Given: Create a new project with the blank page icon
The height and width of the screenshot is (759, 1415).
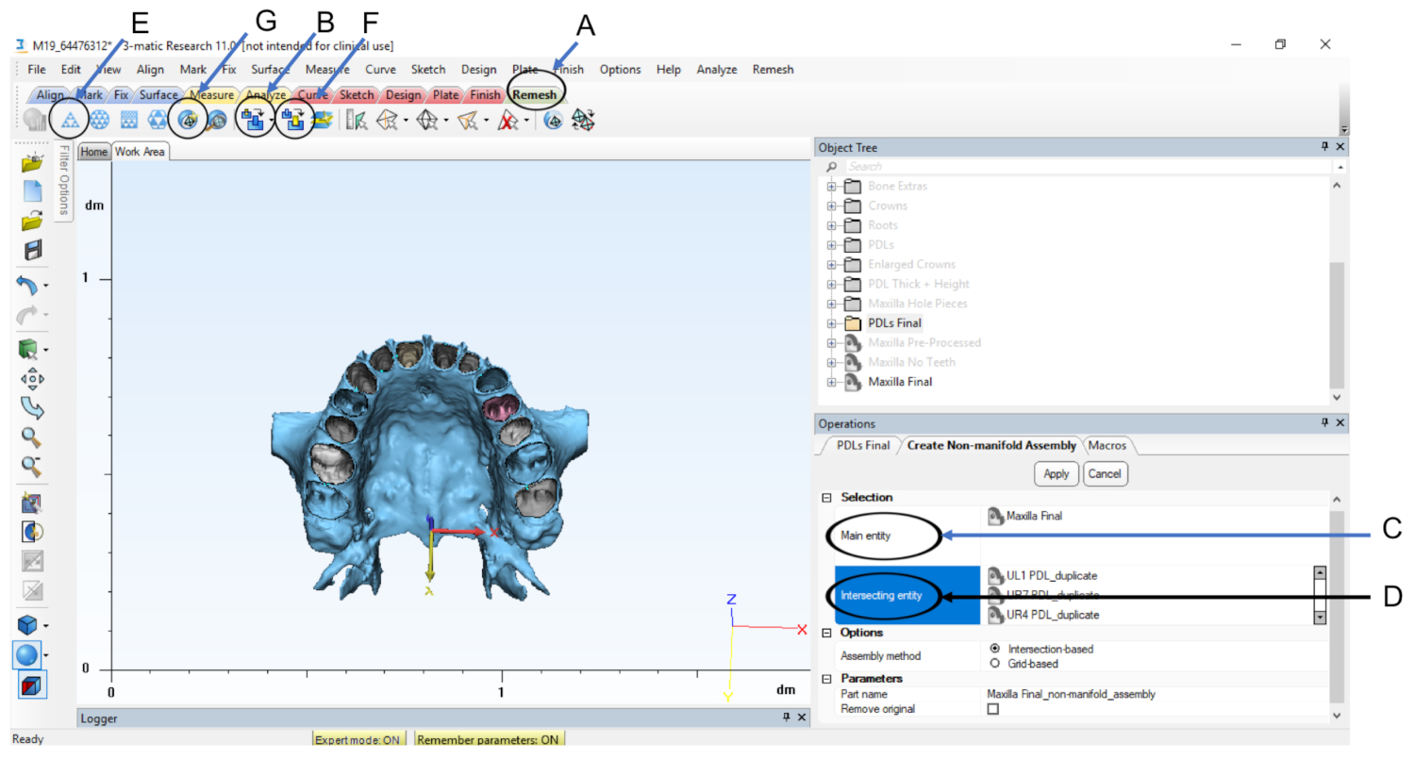Looking at the screenshot, I should (x=33, y=190).
